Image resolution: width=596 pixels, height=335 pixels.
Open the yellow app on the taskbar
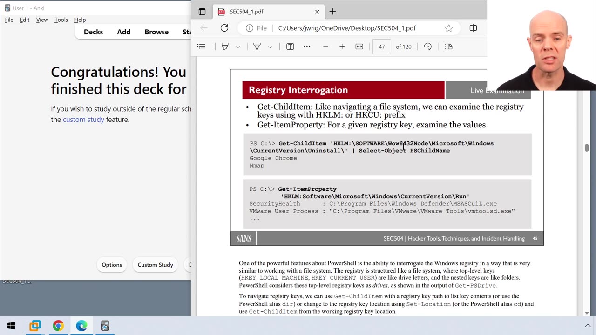[35, 326]
